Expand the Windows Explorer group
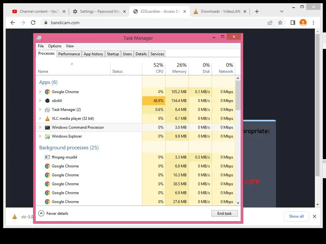This screenshot has width=326, height=244. (x=40, y=136)
